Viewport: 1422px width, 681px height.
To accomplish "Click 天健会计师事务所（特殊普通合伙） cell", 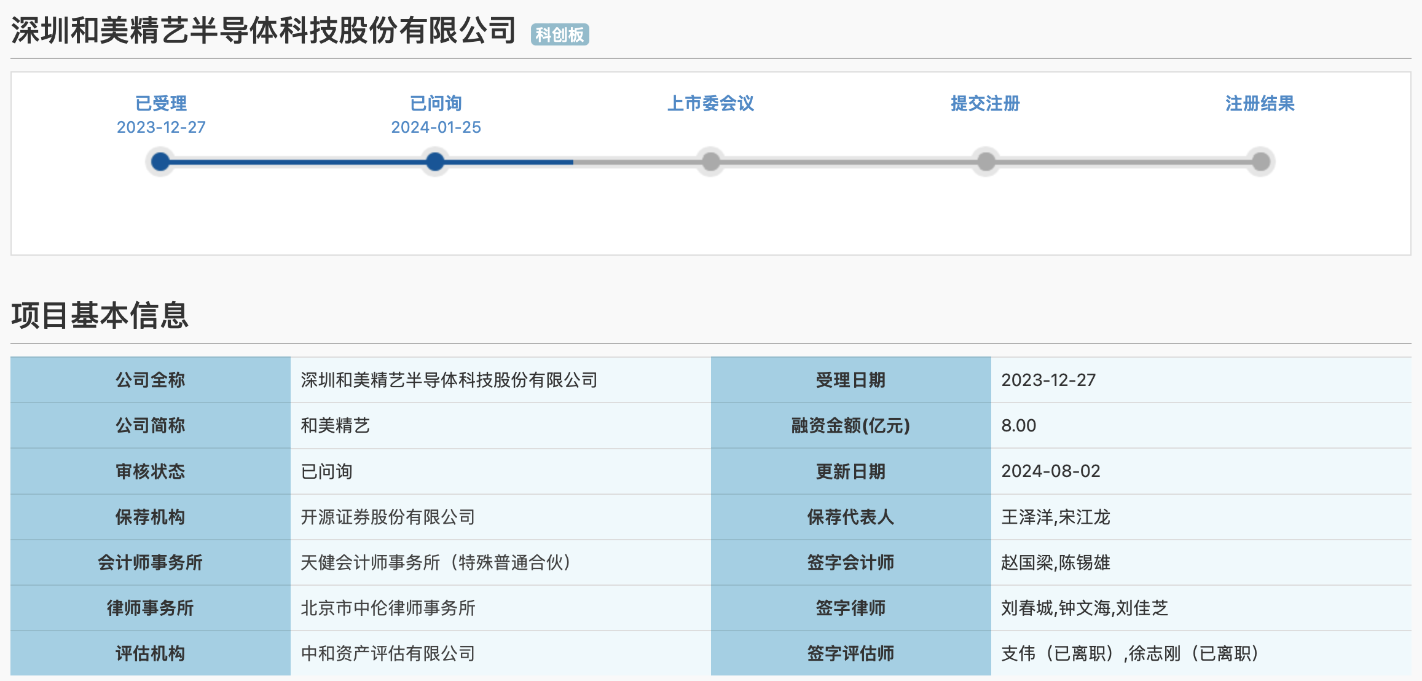I will pyautogui.click(x=500, y=562).
